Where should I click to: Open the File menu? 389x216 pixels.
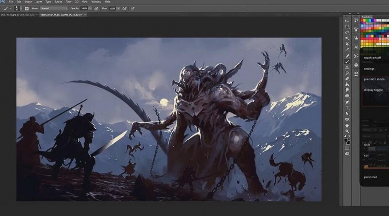(x=11, y=2)
